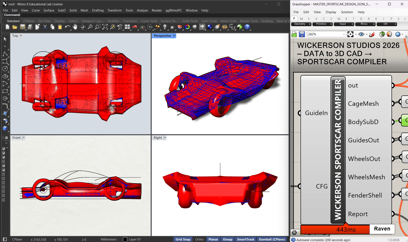Click the GuideIn input label

pyautogui.click(x=316, y=113)
